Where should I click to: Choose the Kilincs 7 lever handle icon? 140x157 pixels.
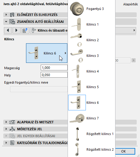pyautogui.click(x=77, y=118)
